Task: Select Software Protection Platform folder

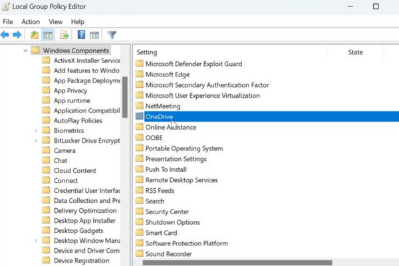Action: (x=186, y=243)
